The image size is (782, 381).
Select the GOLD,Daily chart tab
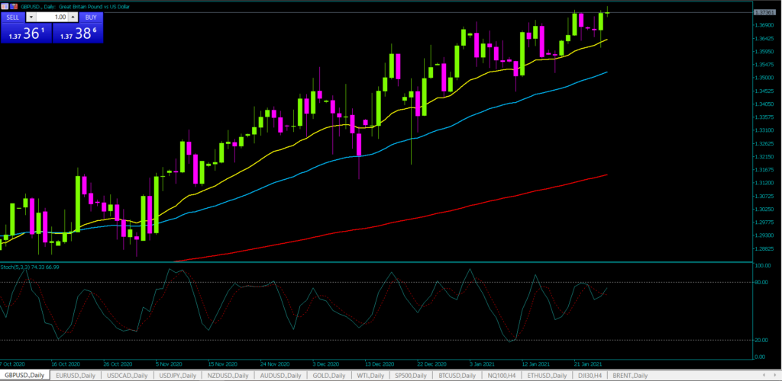pyautogui.click(x=330, y=376)
